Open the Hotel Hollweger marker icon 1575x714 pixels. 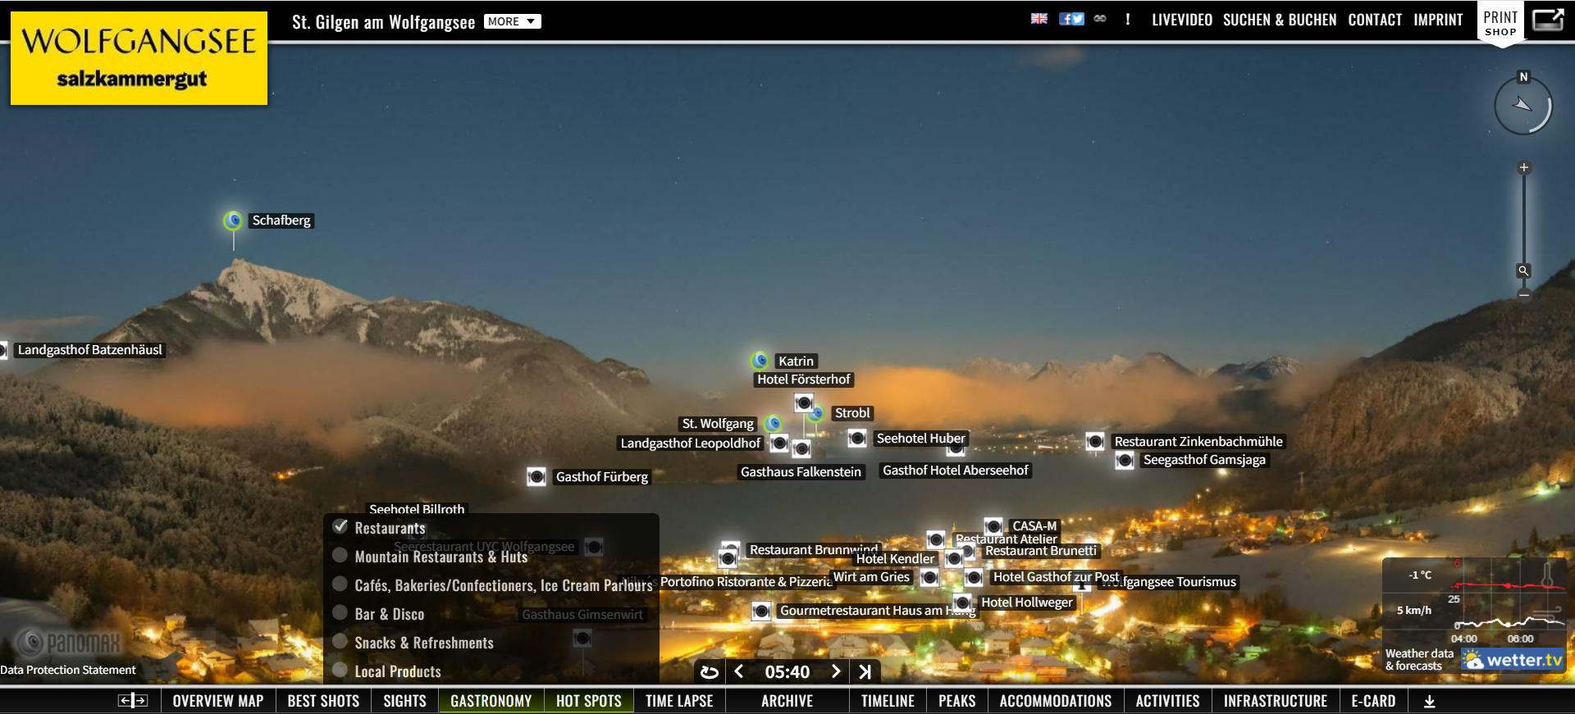pyautogui.click(x=962, y=603)
